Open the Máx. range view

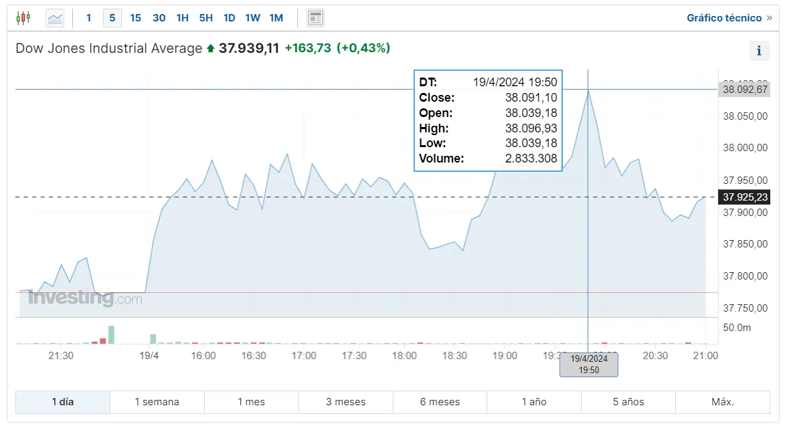725,402
